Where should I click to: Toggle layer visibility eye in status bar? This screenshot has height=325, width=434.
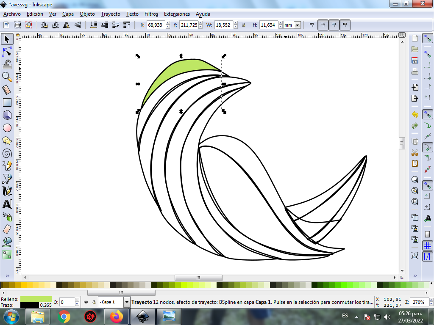[86, 302]
